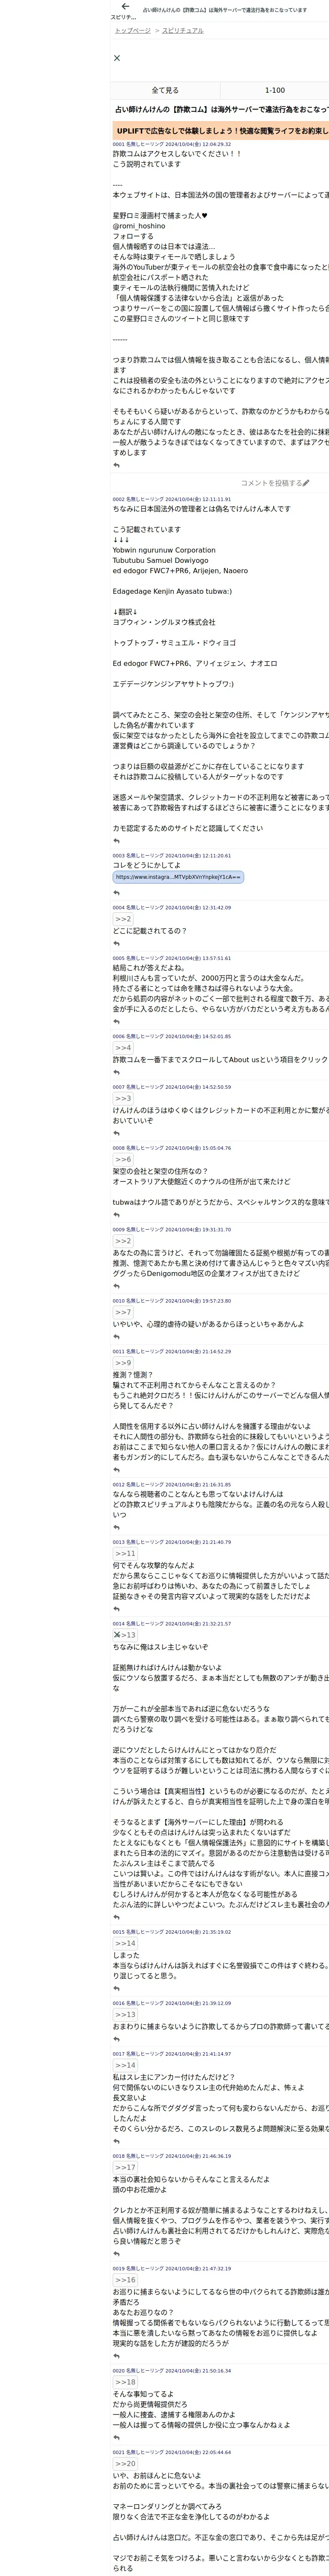Screen dimensions: 329x2576
Task: Reply to post 0012 via arrow icon
Action: [117, 1527]
